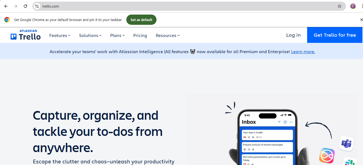The image size is (363, 165).
Task: Click the filter icon in phone Inbox
Action: click(x=279, y=122)
